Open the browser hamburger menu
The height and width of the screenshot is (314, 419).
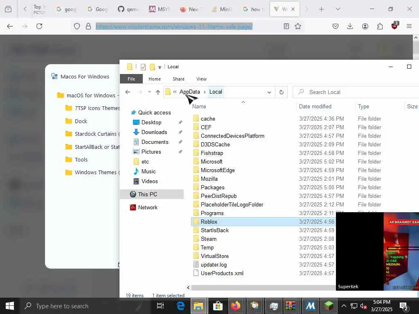click(x=409, y=26)
